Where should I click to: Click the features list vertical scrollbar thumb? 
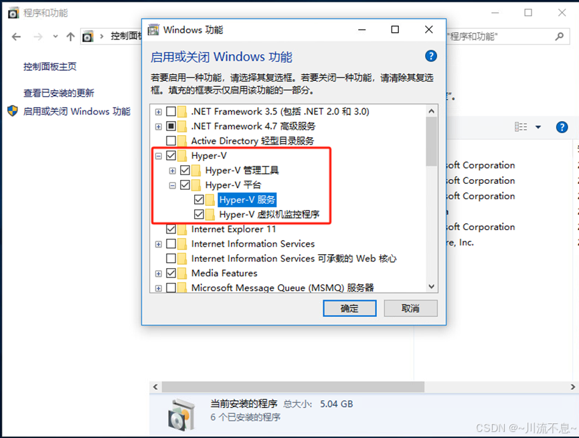click(x=431, y=142)
